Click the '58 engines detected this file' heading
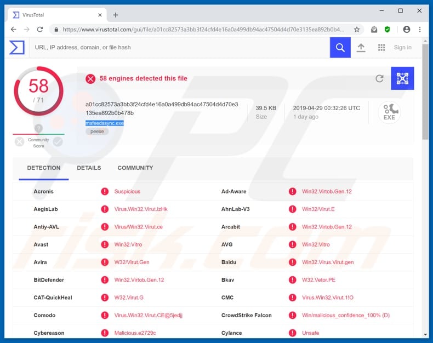 click(x=143, y=78)
